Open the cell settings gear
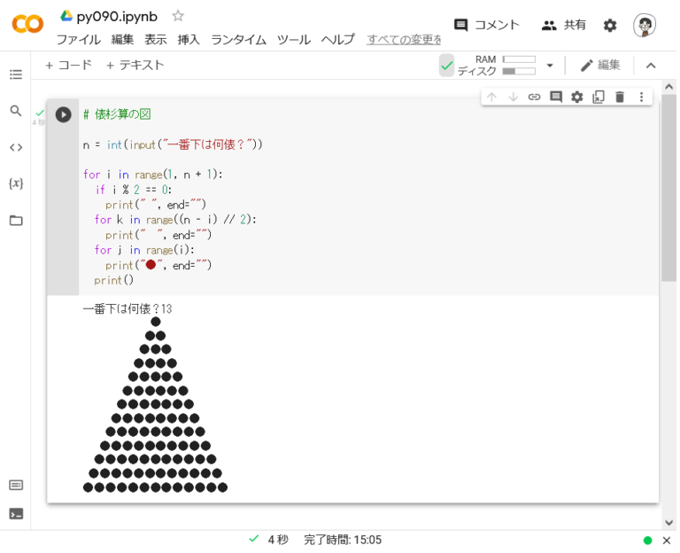Viewport: 680px width, 553px height. click(577, 97)
